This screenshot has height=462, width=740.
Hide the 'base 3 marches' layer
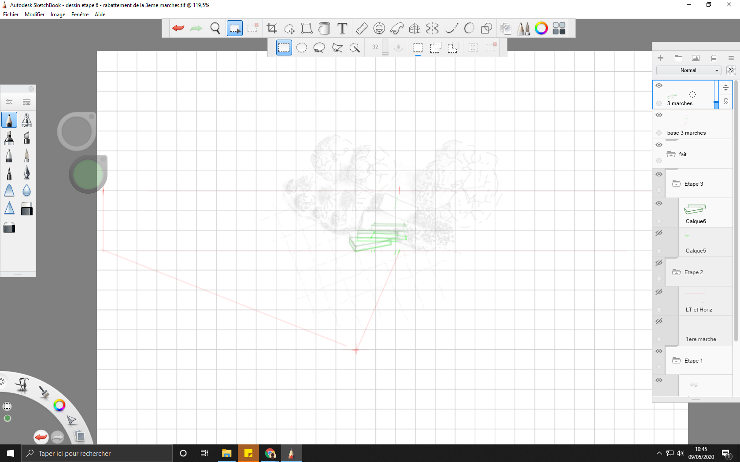pyautogui.click(x=659, y=115)
